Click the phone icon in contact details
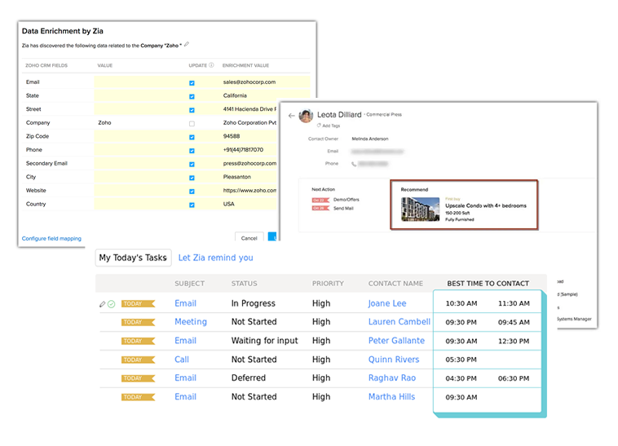This screenshot has height=446, width=618. coord(354,164)
